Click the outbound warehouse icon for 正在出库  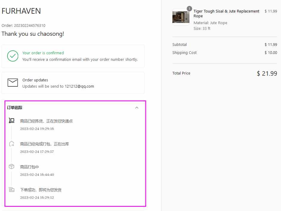12,143
